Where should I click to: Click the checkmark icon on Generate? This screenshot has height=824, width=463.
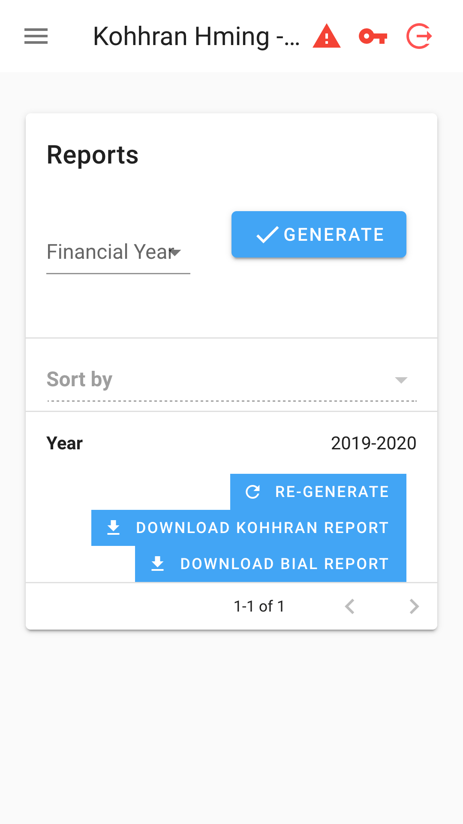pos(268,235)
